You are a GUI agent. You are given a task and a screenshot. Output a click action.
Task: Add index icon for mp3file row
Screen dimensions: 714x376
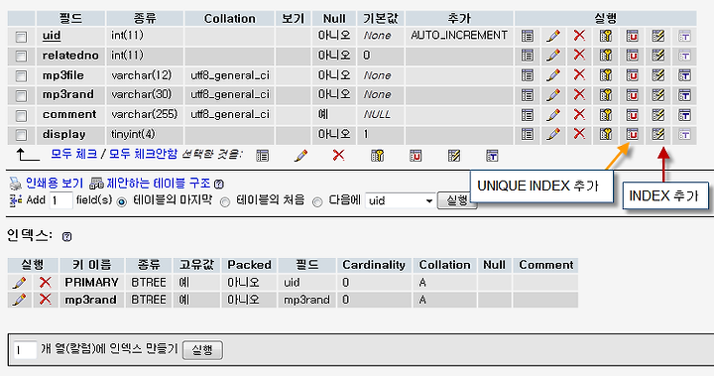coord(658,75)
